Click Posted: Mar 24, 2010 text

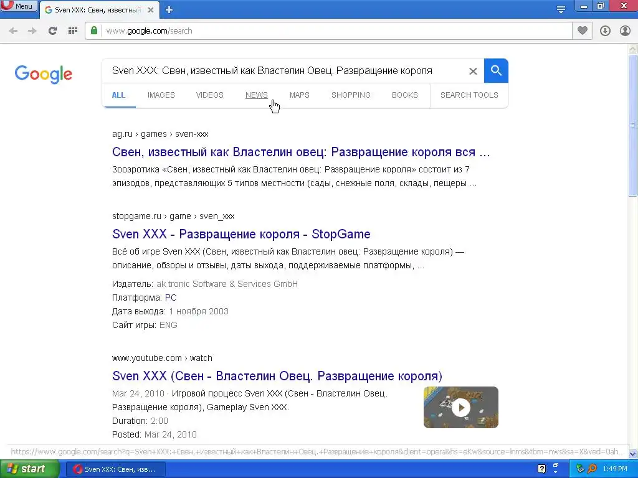[x=155, y=435]
